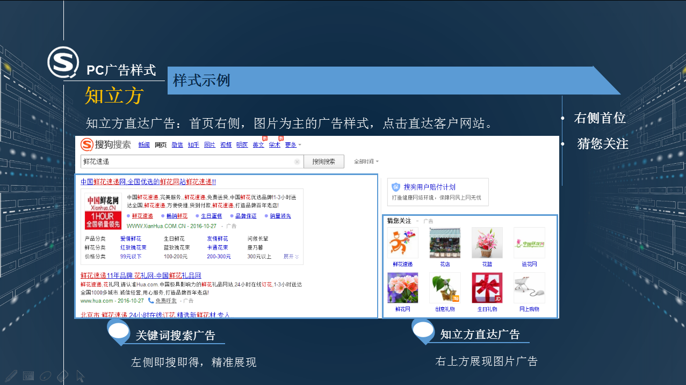This screenshot has width=686, height=385.
Task: Click the search input containing 鲜花速递
Action: pos(192,162)
